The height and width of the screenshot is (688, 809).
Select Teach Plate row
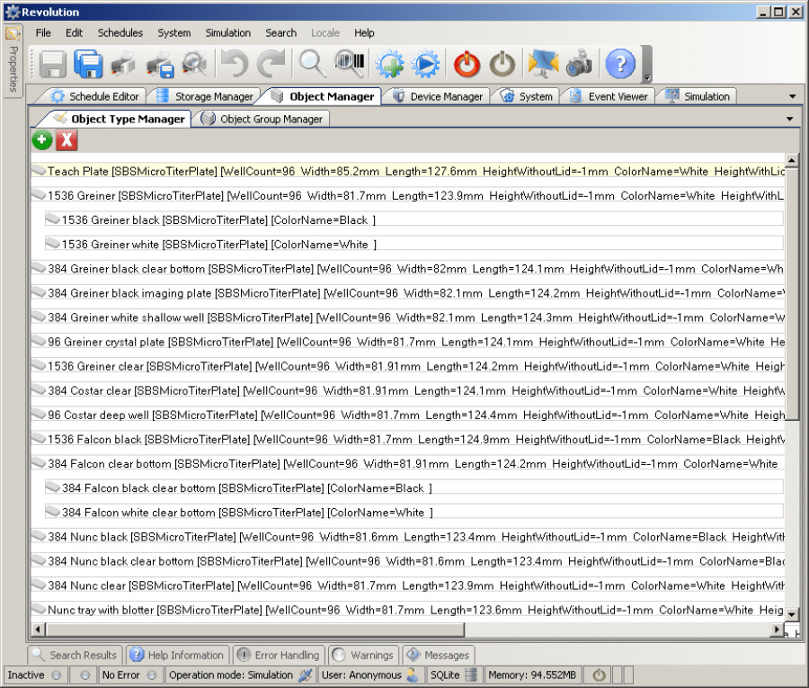click(407, 171)
